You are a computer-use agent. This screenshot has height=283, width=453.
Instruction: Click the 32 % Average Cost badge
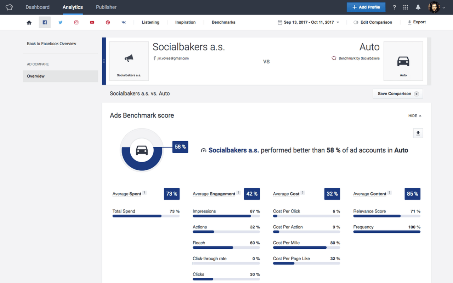pyautogui.click(x=332, y=194)
